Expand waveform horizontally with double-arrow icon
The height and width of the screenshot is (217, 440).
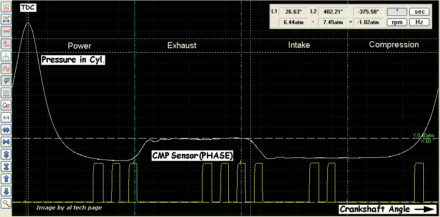6,130
